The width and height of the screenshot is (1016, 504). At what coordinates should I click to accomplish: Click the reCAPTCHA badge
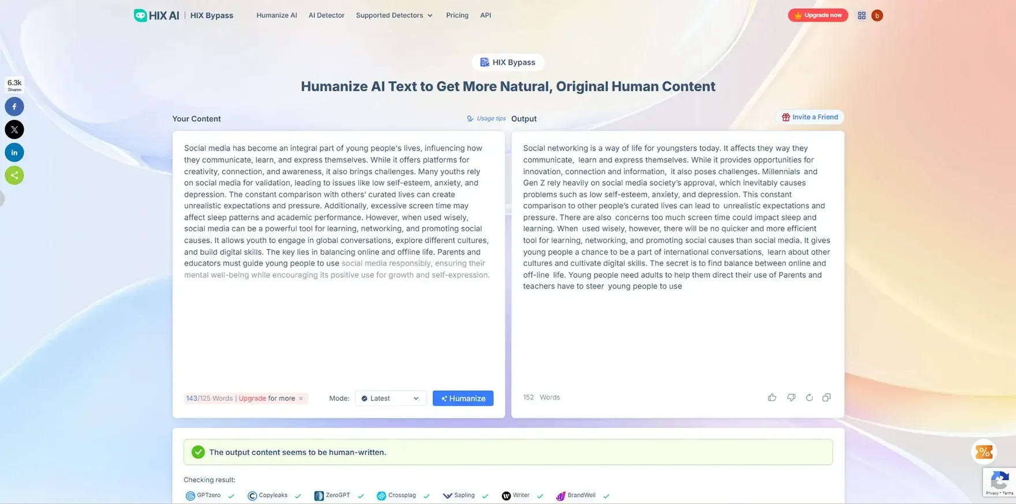[x=999, y=482]
